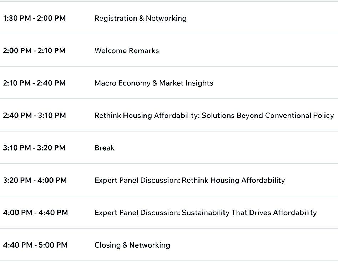Screen dimensions: 338x264
Task: Click the 1:30 PM - 2:00 PM time slot
Action: [x=34, y=18]
